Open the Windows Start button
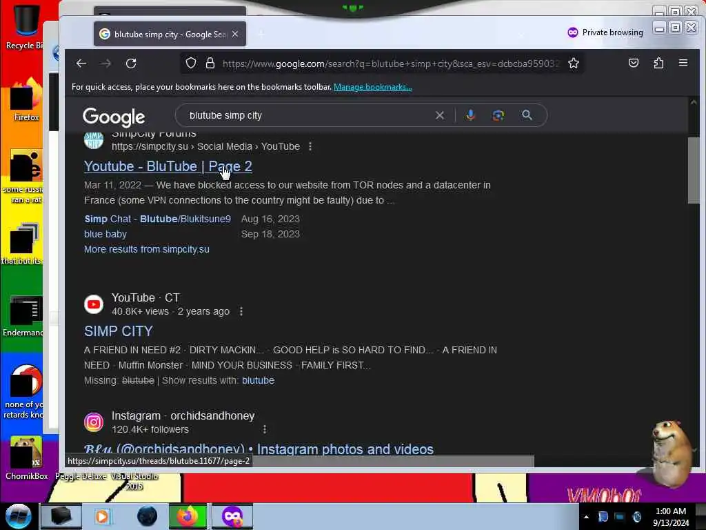706x530 pixels. [x=18, y=516]
